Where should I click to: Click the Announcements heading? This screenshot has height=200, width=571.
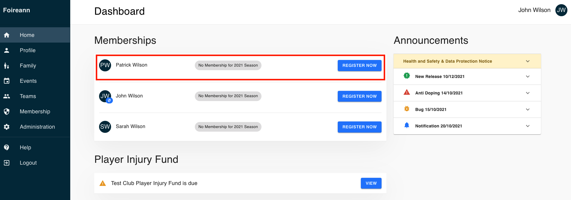(x=431, y=40)
